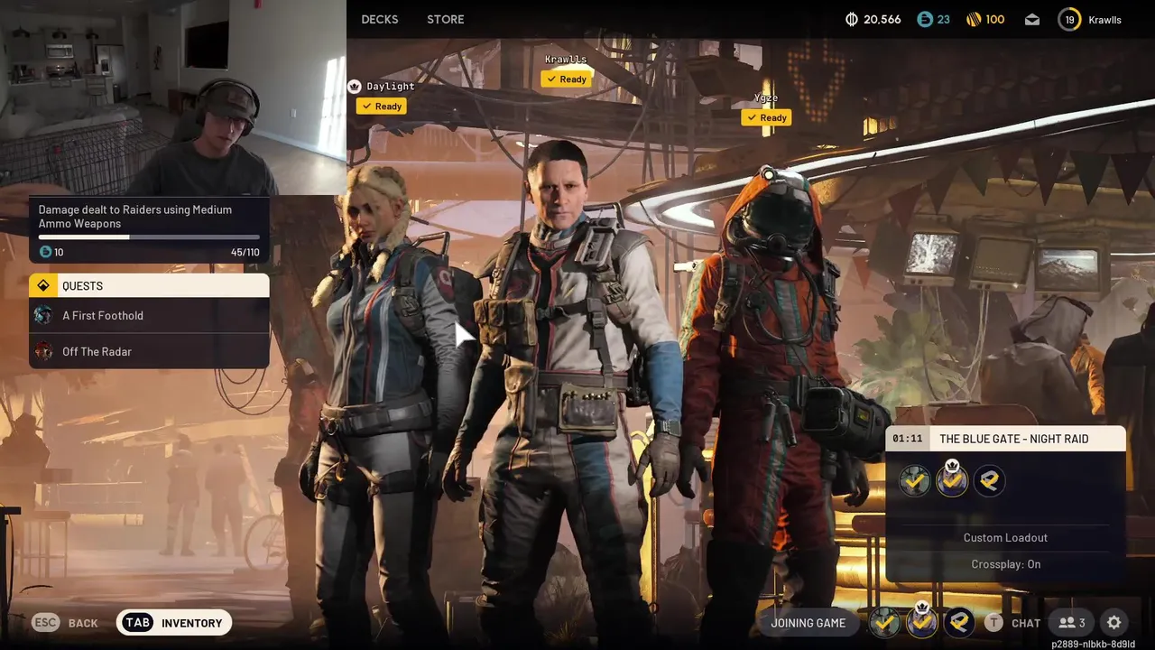Open the party members list showing 3
Screen dimensions: 1155x650
[x=1072, y=623]
